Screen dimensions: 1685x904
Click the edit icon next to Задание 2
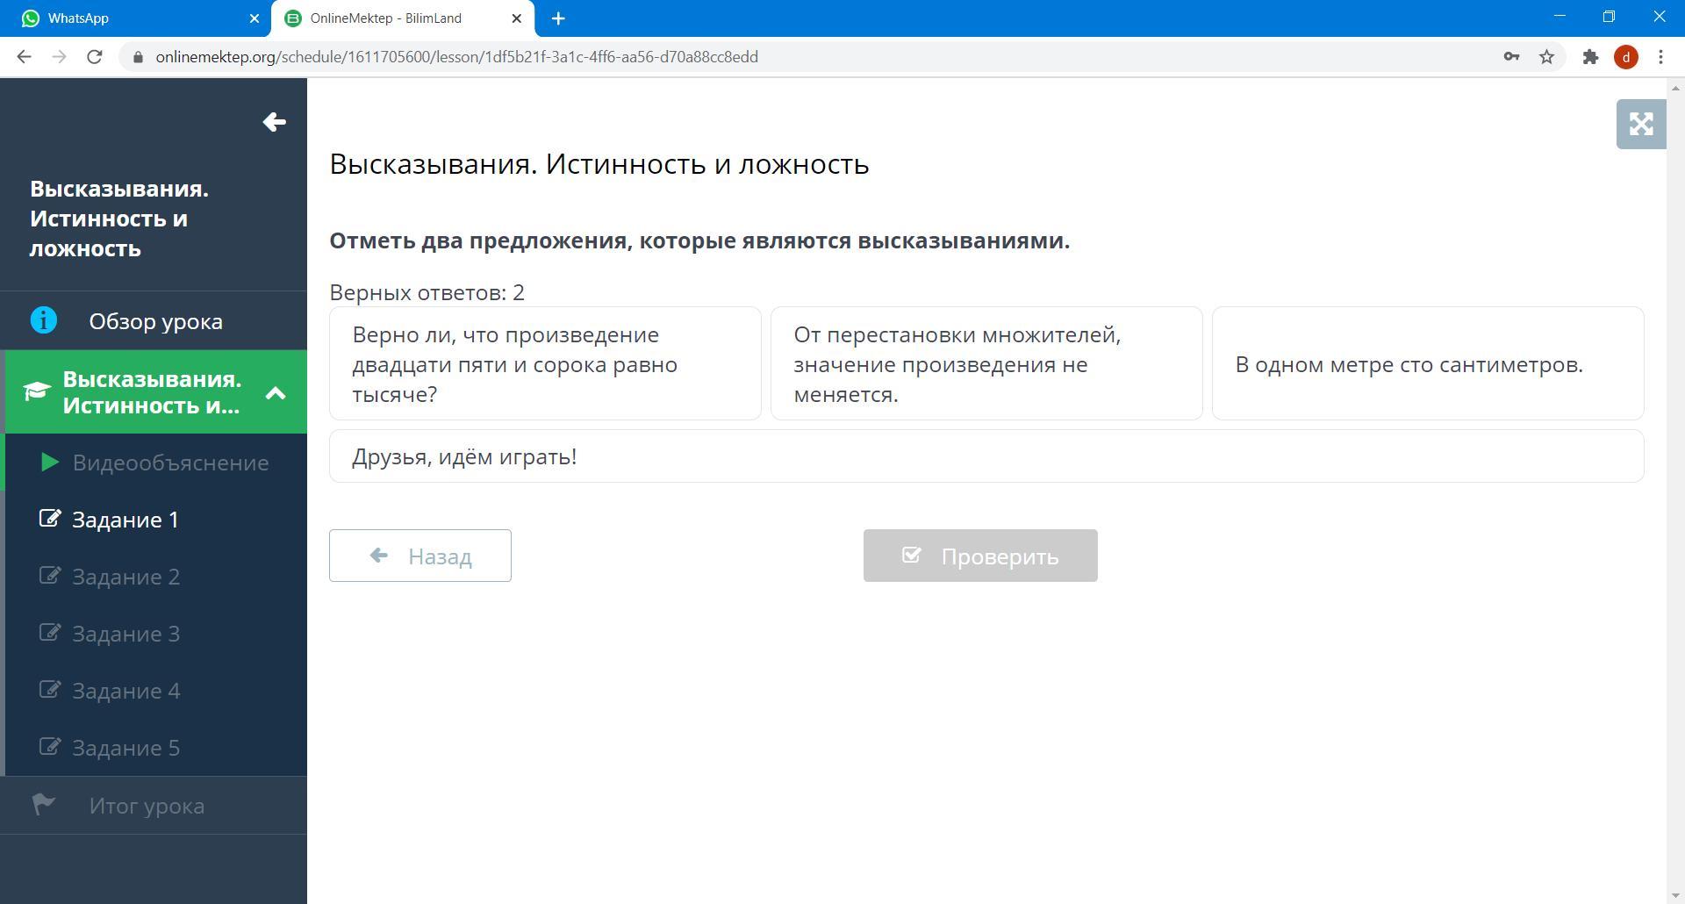coord(50,575)
